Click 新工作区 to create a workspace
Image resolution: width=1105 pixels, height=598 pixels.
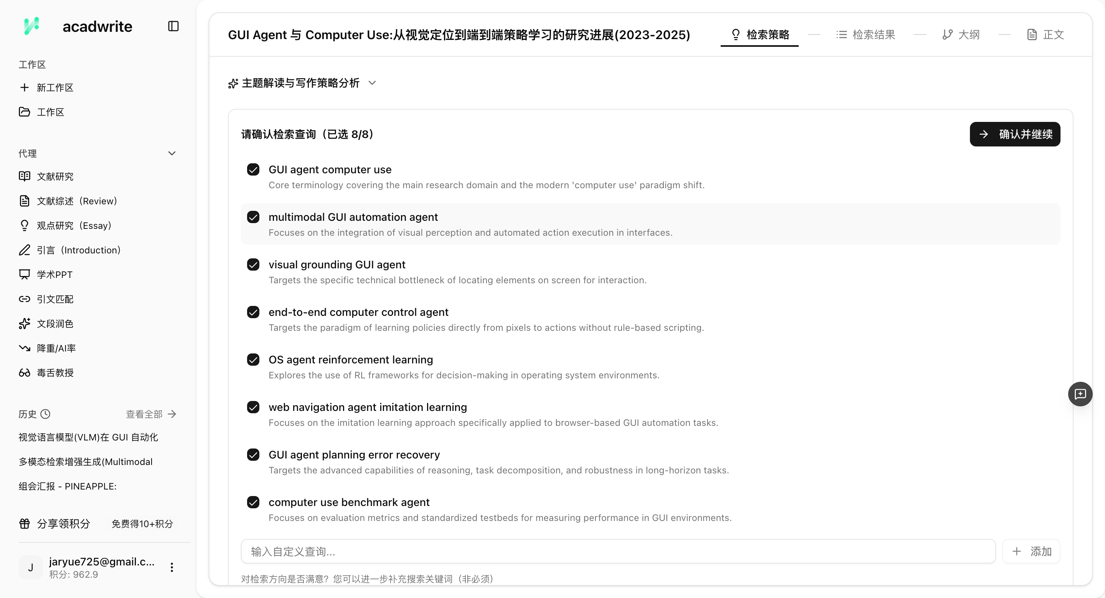[x=55, y=87]
